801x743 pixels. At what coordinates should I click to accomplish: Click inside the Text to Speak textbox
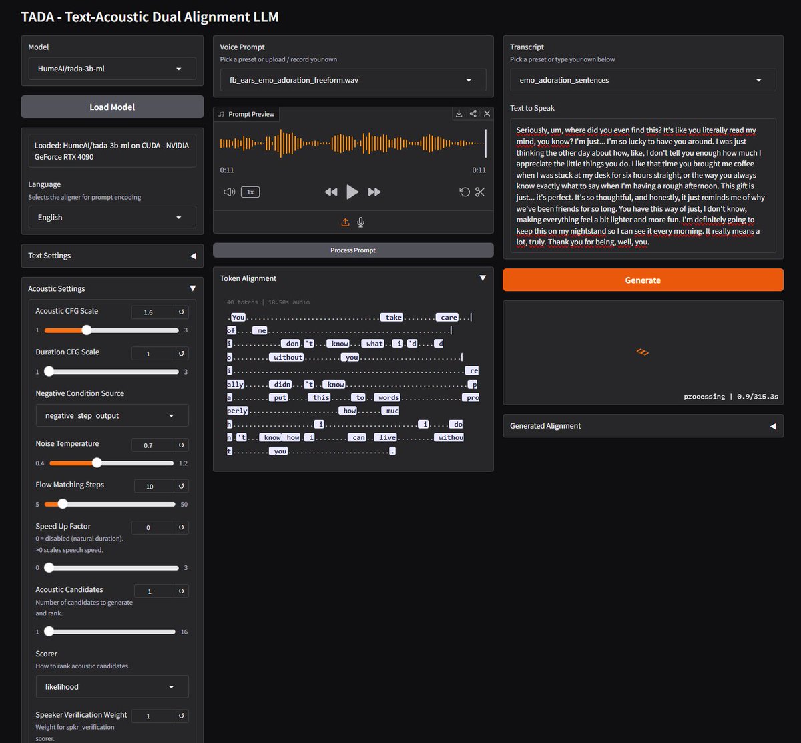(x=643, y=186)
